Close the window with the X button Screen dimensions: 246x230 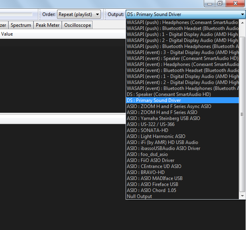pos(235,3)
